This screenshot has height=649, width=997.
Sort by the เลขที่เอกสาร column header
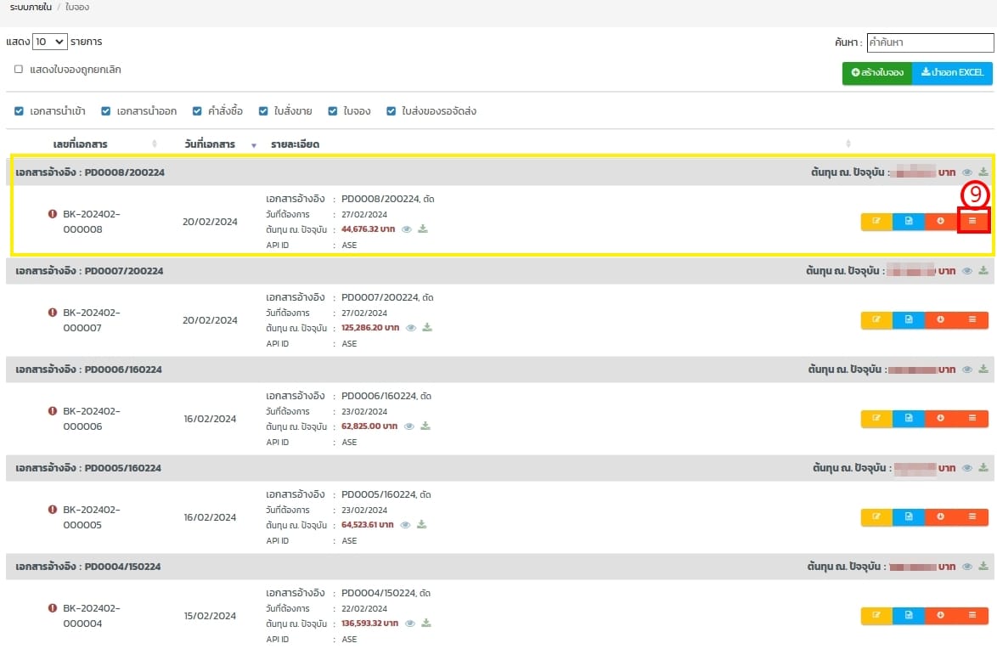point(81,144)
